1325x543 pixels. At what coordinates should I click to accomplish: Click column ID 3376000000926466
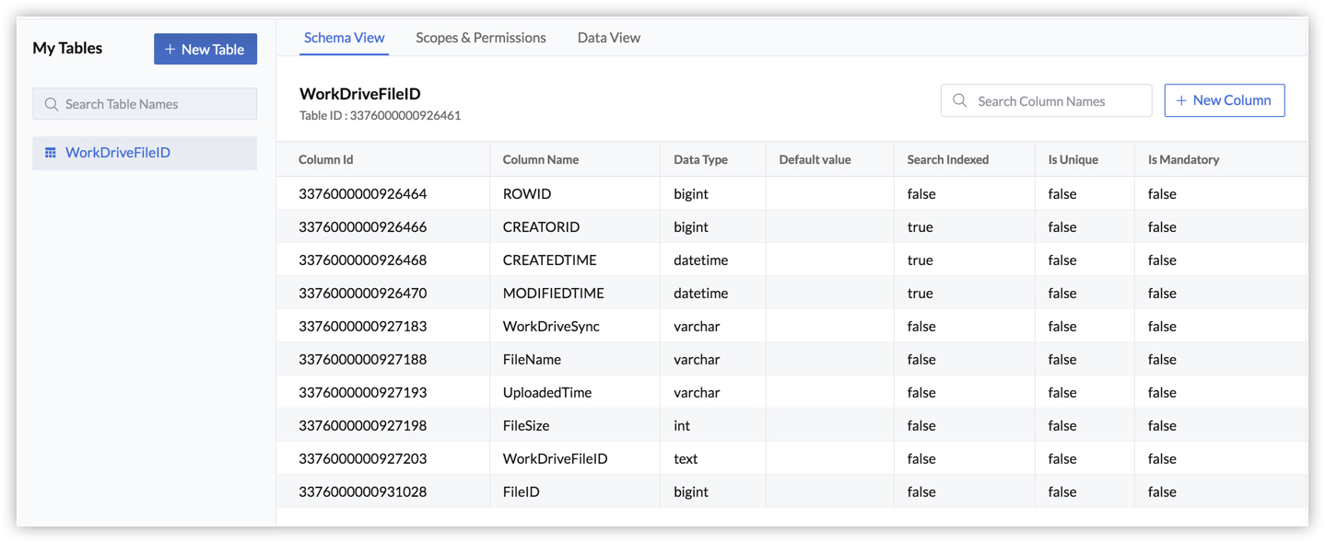(363, 226)
